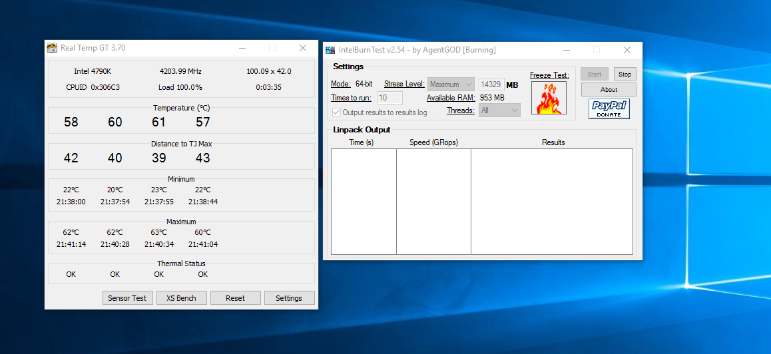The image size is (771, 354).
Task: Click the maximum timestamp 21:41:14
Action: click(71, 244)
